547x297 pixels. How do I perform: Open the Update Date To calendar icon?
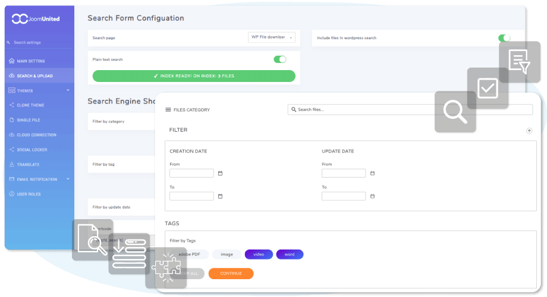(x=372, y=196)
